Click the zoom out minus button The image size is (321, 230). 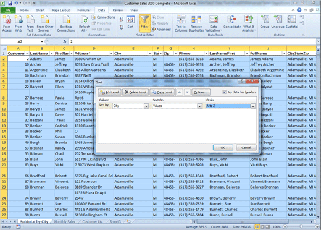[x=285, y=227]
